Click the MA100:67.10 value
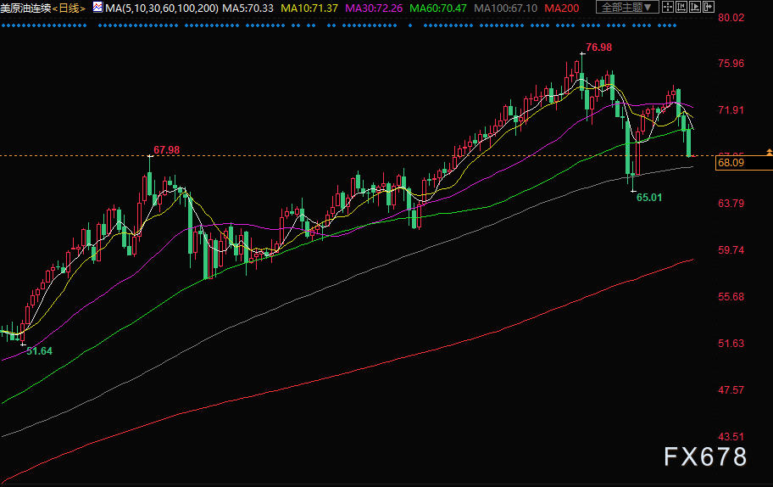The width and height of the screenshot is (773, 487). [x=505, y=8]
